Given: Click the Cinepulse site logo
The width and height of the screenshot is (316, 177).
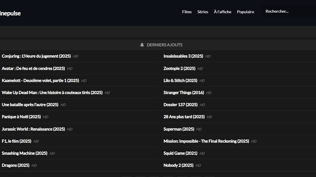Looking at the screenshot, I should click(x=10, y=13).
